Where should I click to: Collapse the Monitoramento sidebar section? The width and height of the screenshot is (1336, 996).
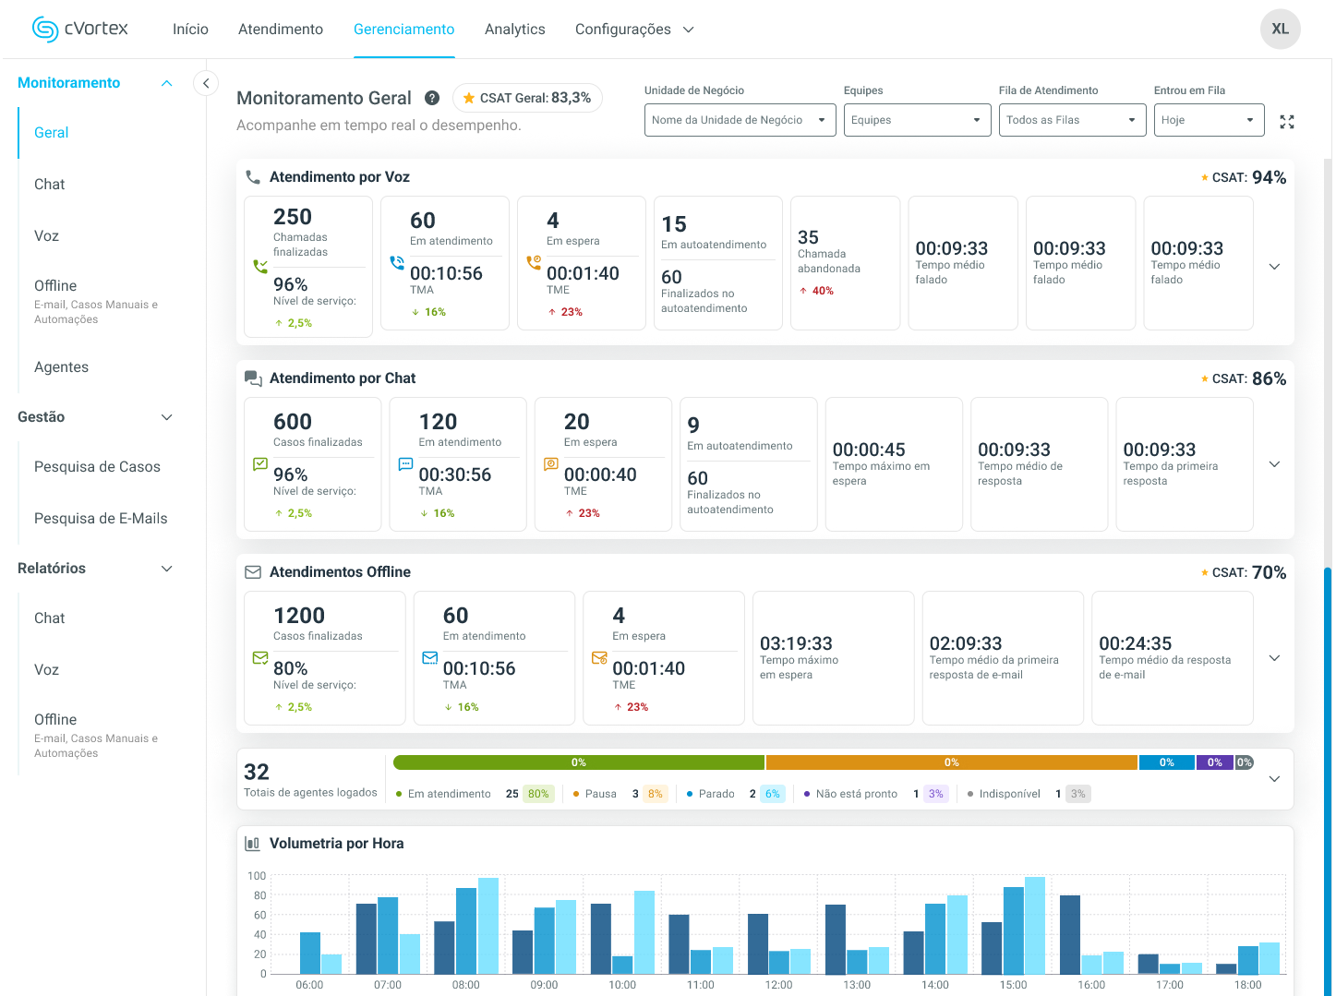167,83
